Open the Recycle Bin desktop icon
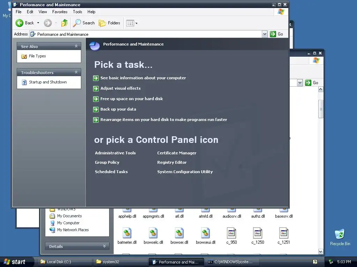This screenshot has width=357, height=267. [x=340, y=237]
